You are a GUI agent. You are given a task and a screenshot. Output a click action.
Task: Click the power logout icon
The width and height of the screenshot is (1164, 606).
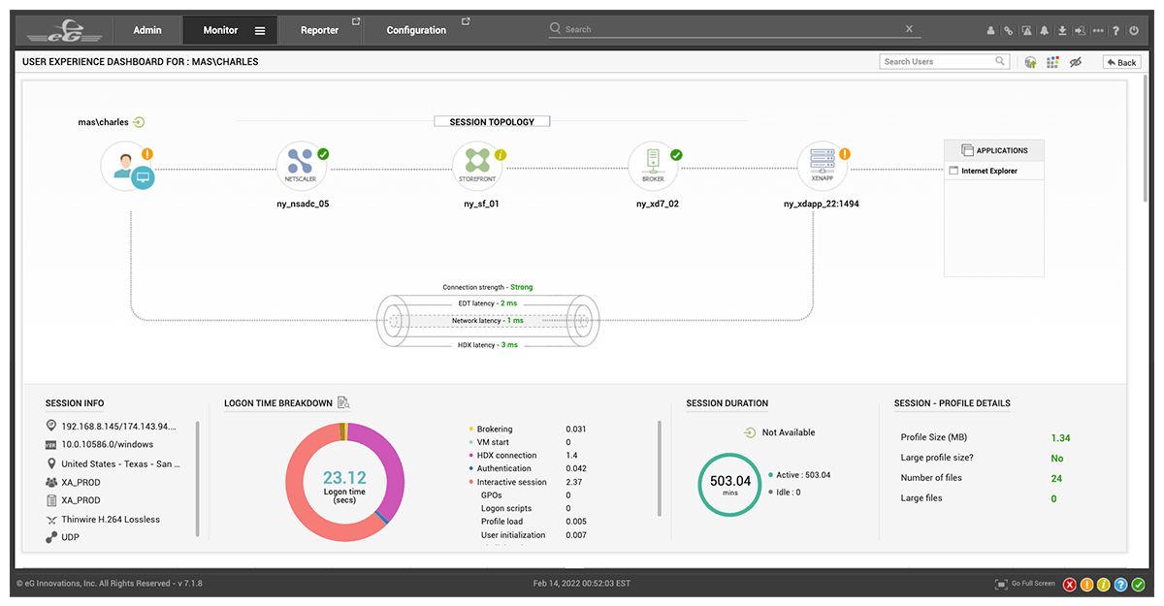pos(1134,30)
